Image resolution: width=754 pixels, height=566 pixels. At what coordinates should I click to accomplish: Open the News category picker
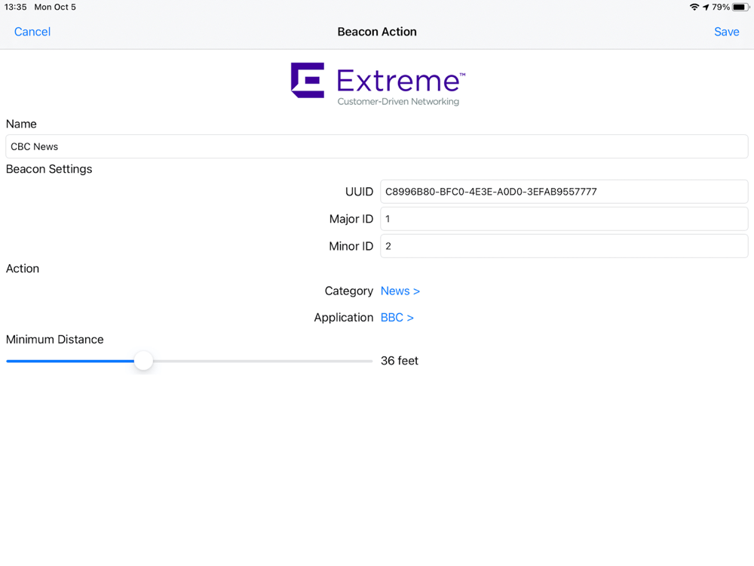tap(400, 291)
